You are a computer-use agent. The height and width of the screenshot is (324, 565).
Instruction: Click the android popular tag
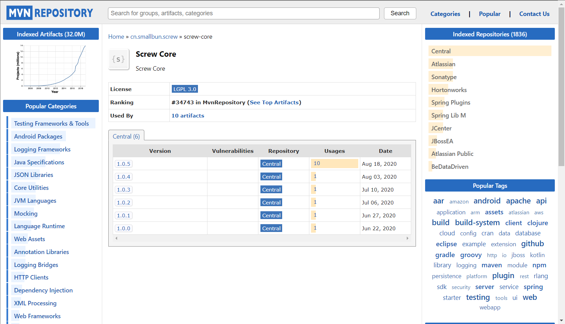[x=487, y=201]
